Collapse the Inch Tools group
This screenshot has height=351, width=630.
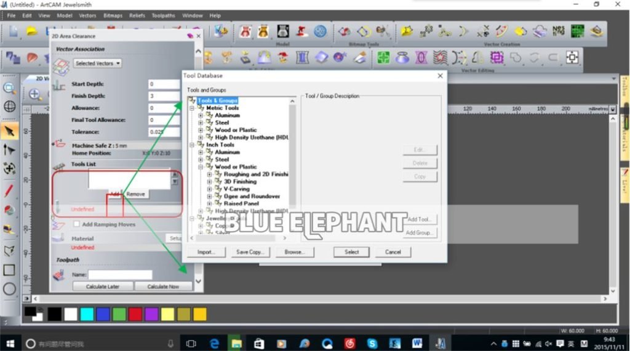pyautogui.click(x=192, y=145)
